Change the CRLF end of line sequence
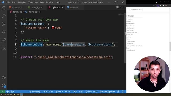The width and height of the screenshot is (171, 96). pos(75,92)
